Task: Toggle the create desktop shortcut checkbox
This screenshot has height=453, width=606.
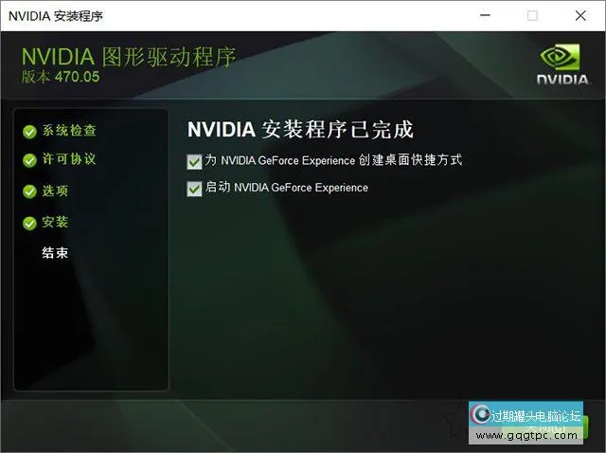Action: click(194, 162)
